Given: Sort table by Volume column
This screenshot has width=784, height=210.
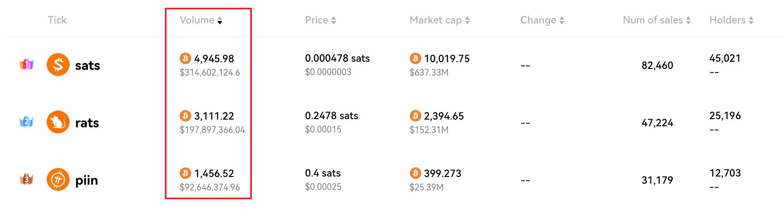Looking at the screenshot, I should (x=201, y=20).
